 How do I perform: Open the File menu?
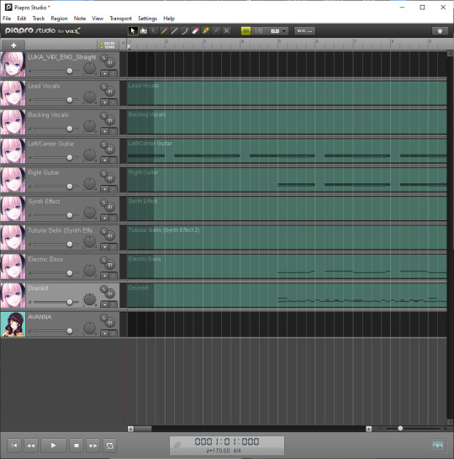coord(7,18)
